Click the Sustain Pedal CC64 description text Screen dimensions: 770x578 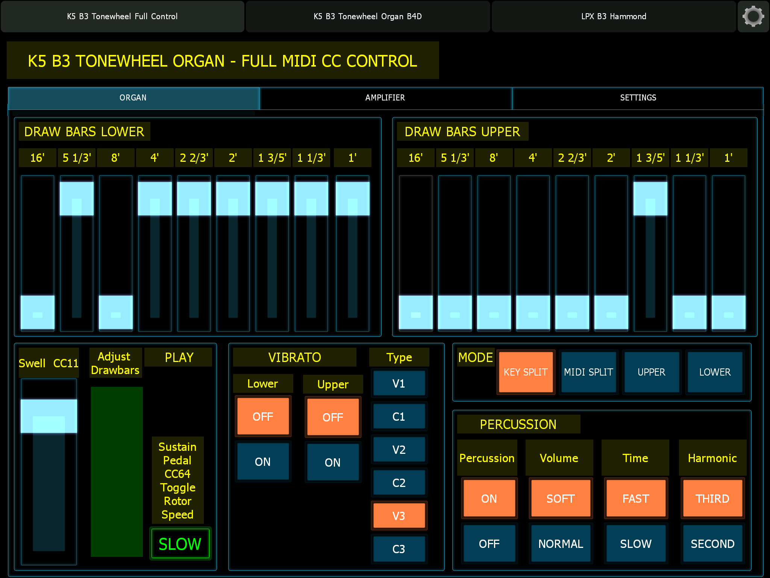[178, 481]
